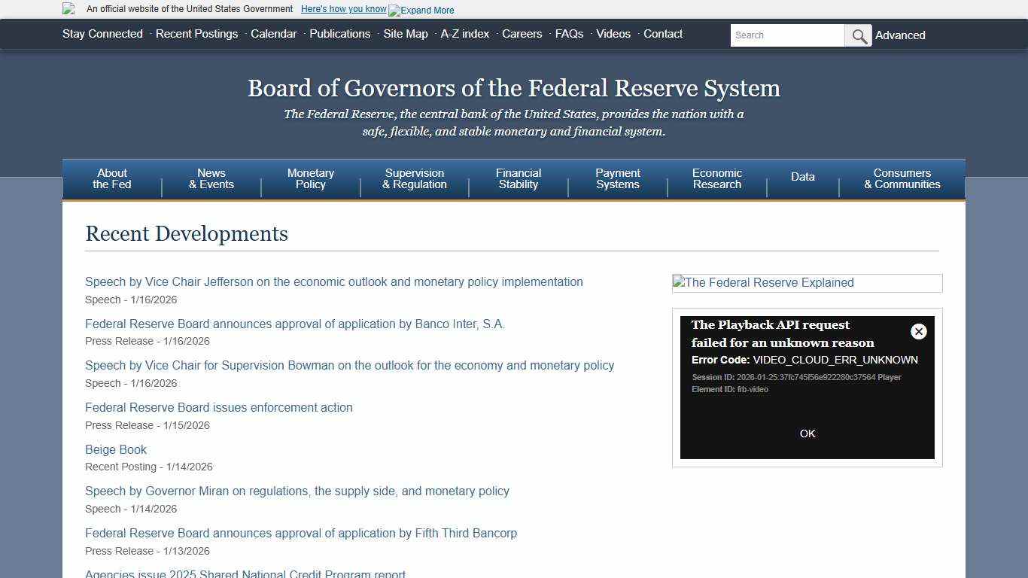
Task: Open the Supervision & Regulation section
Action: coord(414,178)
